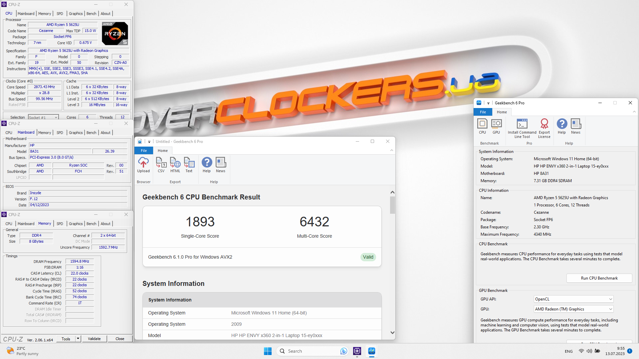Viewport: 639px width, 359px height.
Task: Click volume speaker tray icon
Action: click(x=589, y=351)
